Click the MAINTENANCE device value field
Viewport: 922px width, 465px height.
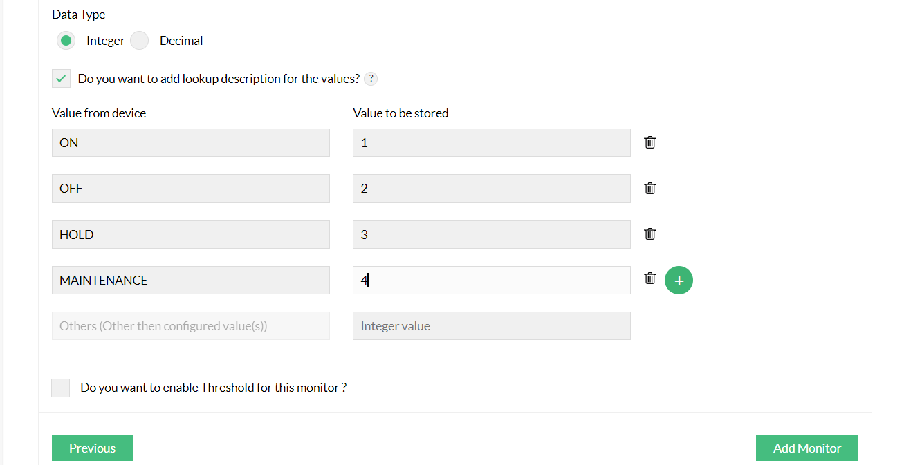[x=190, y=280]
